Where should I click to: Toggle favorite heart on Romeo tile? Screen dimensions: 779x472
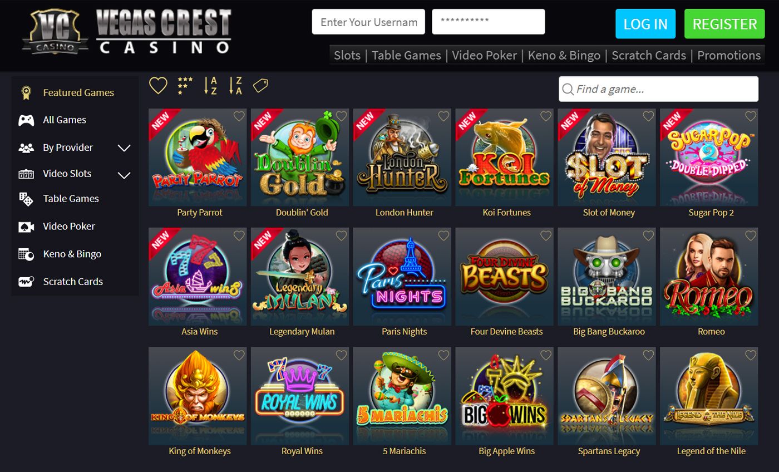tap(751, 235)
